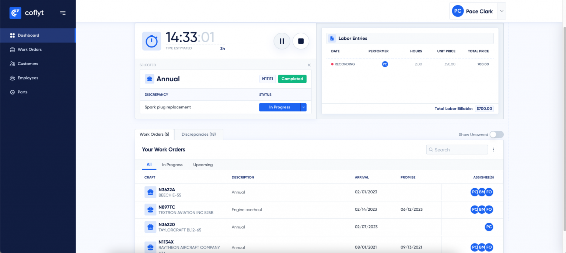Screen dimensions: 566x253
Task: Open the Customers section
Action: [x=28, y=64]
